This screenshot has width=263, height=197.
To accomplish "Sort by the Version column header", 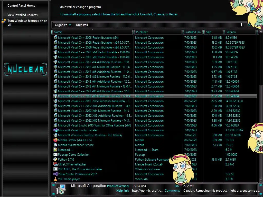I will pyautogui.click(x=240, y=32).
